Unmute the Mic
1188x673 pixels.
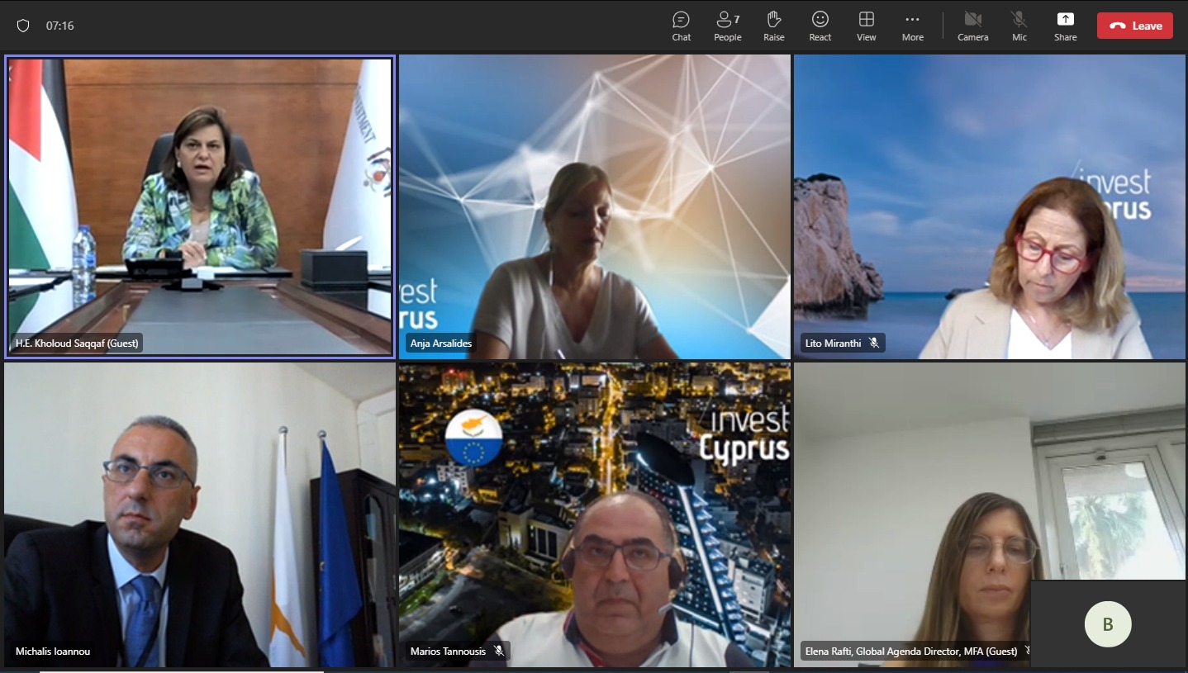coord(1019,26)
